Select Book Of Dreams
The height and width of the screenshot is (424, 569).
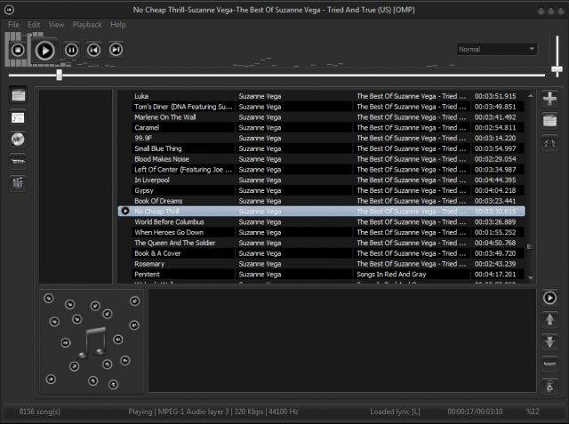tap(321, 201)
